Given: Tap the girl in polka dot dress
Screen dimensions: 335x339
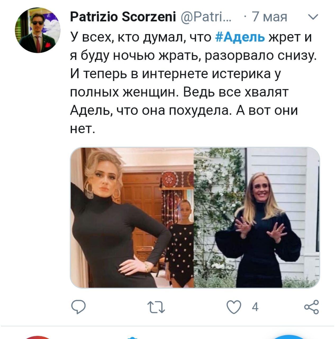Looking at the screenshot, I should [179, 244].
